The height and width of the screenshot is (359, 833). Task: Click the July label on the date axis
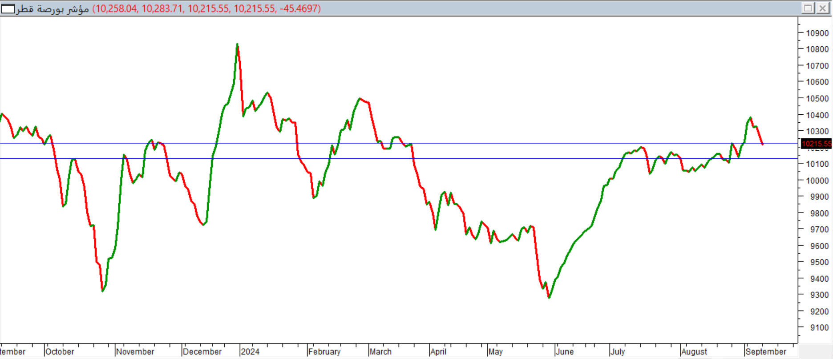tap(618, 351)
